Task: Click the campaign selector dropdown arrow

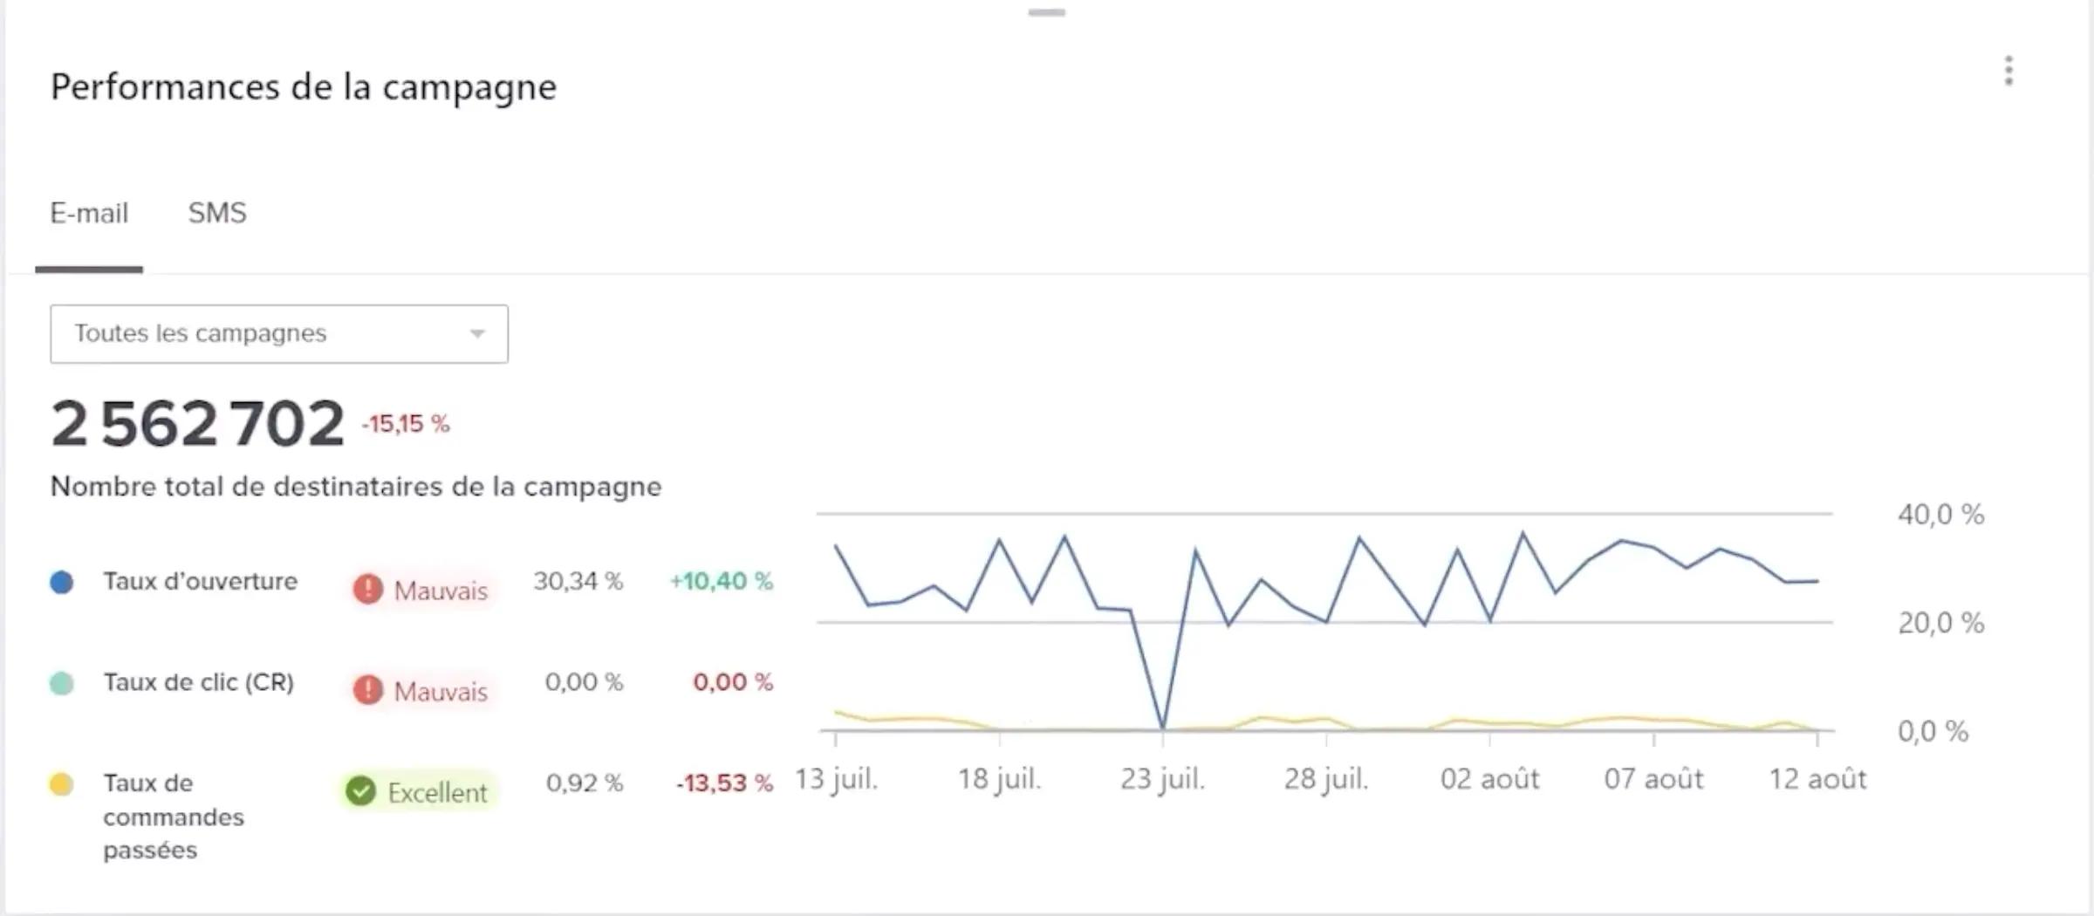Action: pos(476,333)
